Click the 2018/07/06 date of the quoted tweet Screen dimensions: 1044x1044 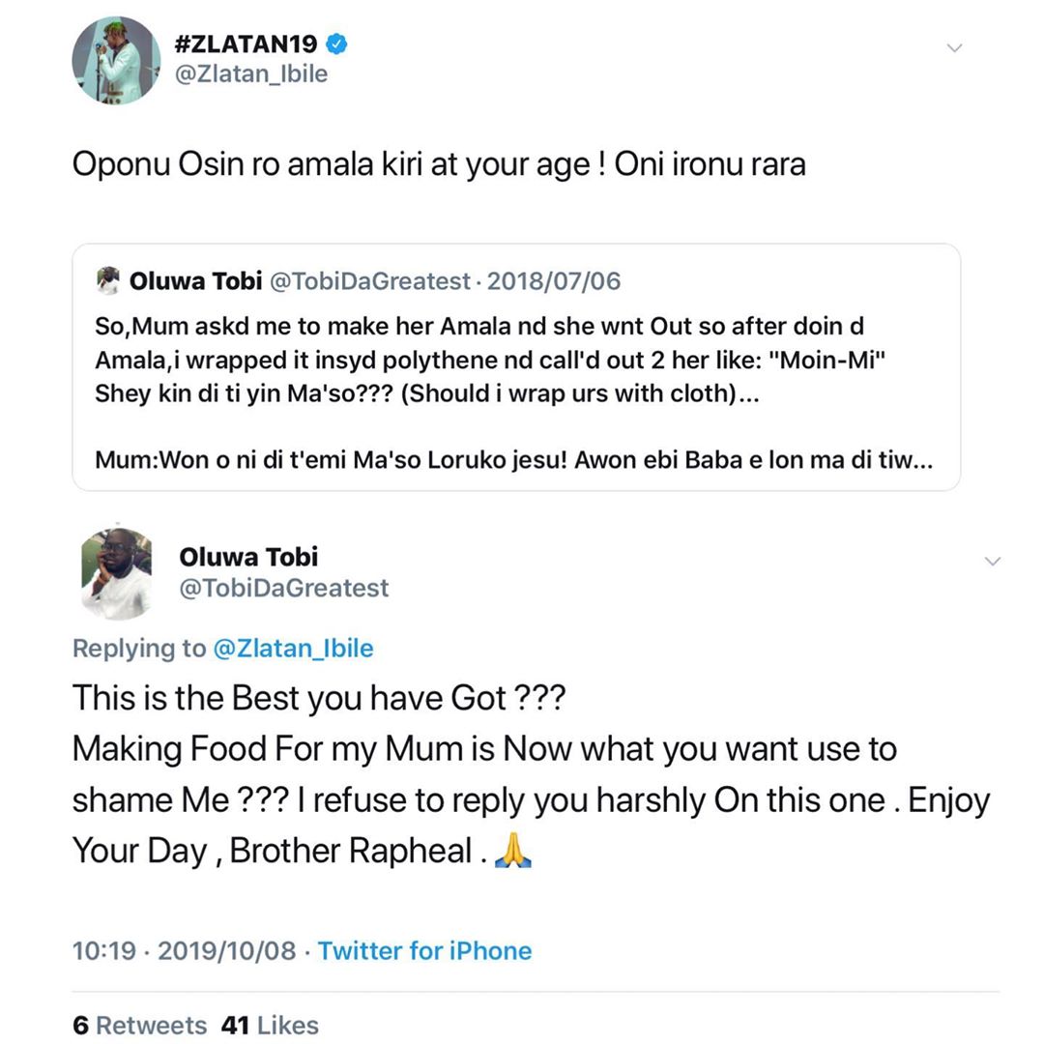pyautogui.click(x=554, y=281)
